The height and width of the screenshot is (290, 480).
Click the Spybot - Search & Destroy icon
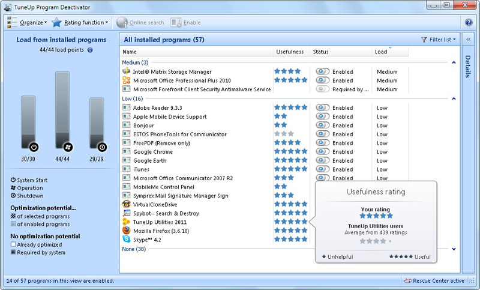pos(126,213)
